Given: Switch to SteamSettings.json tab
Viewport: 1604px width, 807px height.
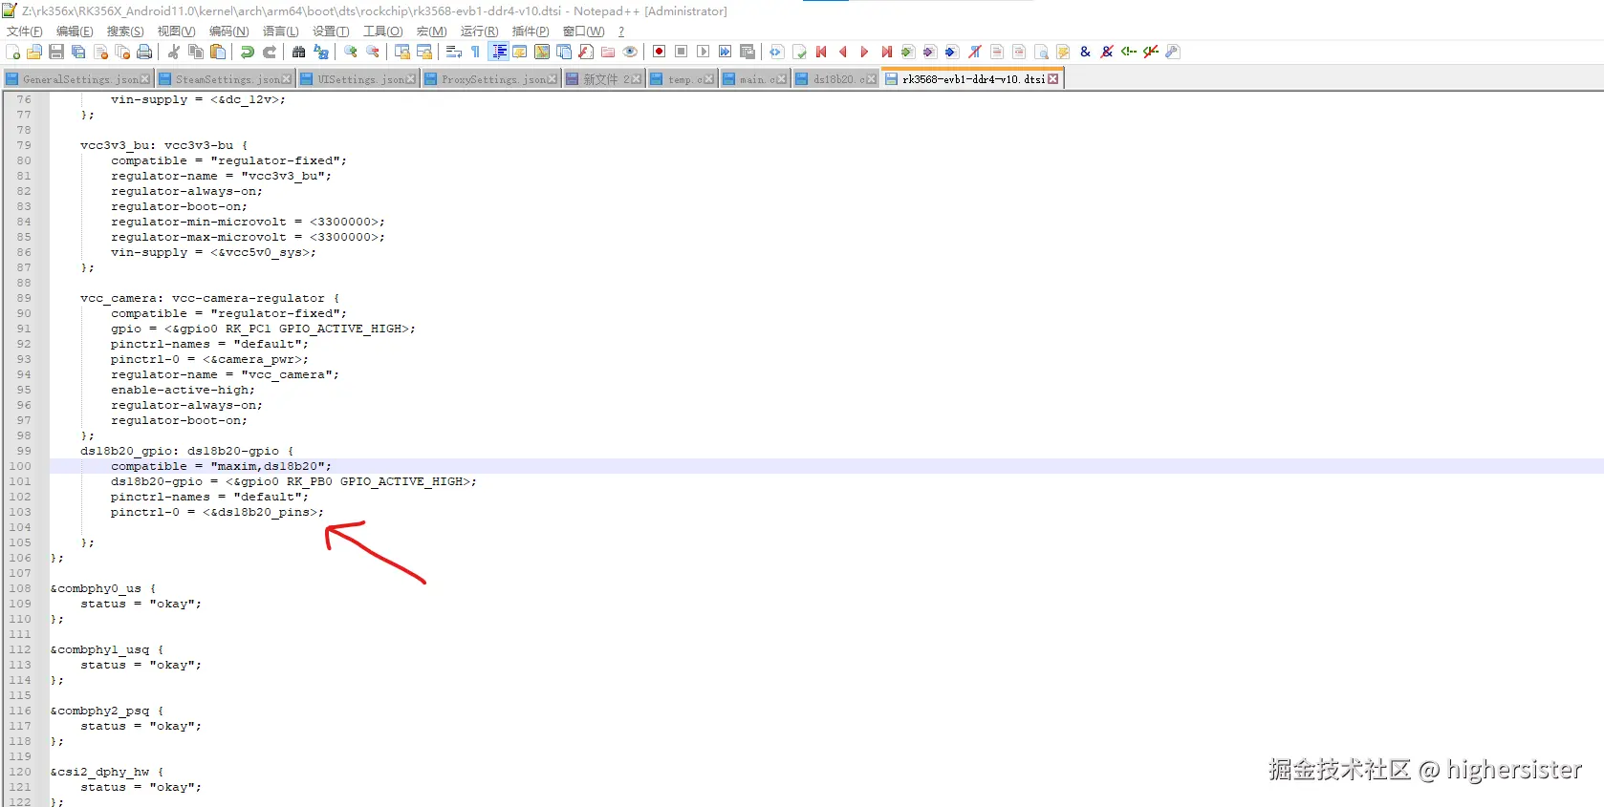Looking at the screenshot, I should [228, 79].
